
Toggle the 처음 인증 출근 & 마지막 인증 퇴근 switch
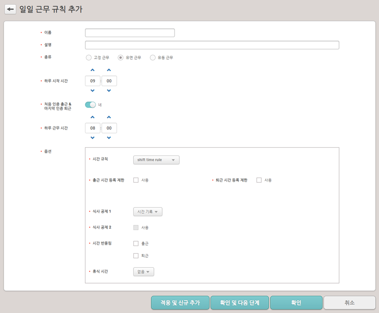(x=90, y=105)
